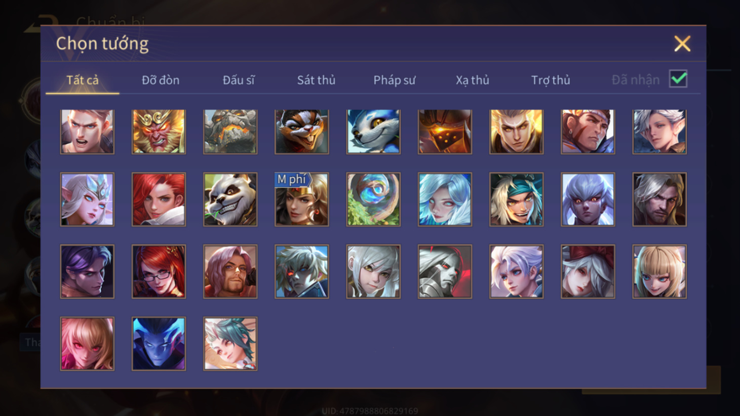Pick the raccoon hero portrait
The width and height of the screenshot is (740, 416).
(301, 132)
